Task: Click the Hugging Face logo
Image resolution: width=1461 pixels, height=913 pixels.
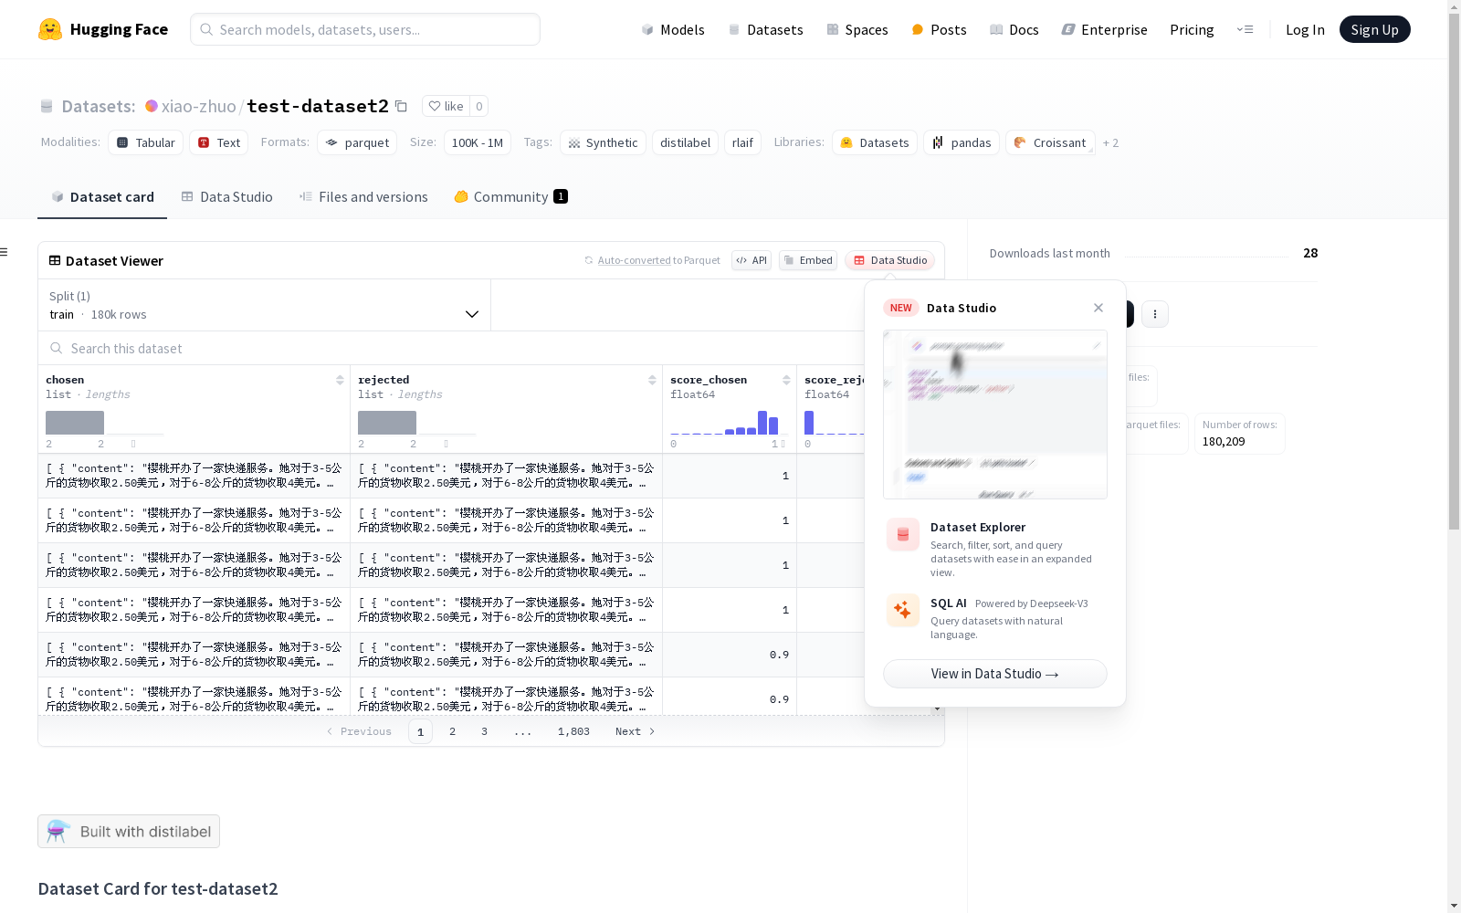Action: click(x=103, y=29)
